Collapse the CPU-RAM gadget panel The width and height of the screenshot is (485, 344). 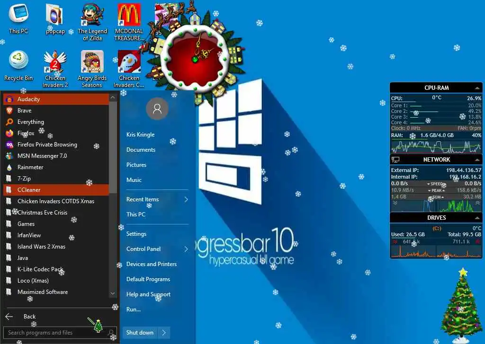(477, 88)
